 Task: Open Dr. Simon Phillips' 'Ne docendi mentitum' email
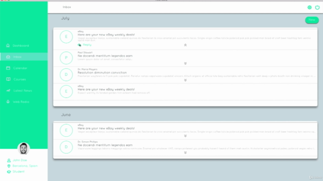pos(105,145)
